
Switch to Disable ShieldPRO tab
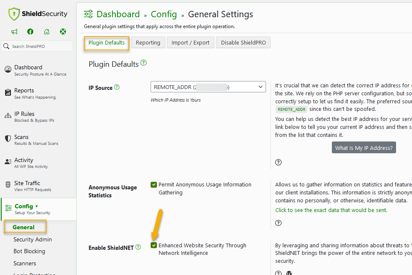point(243,42)
